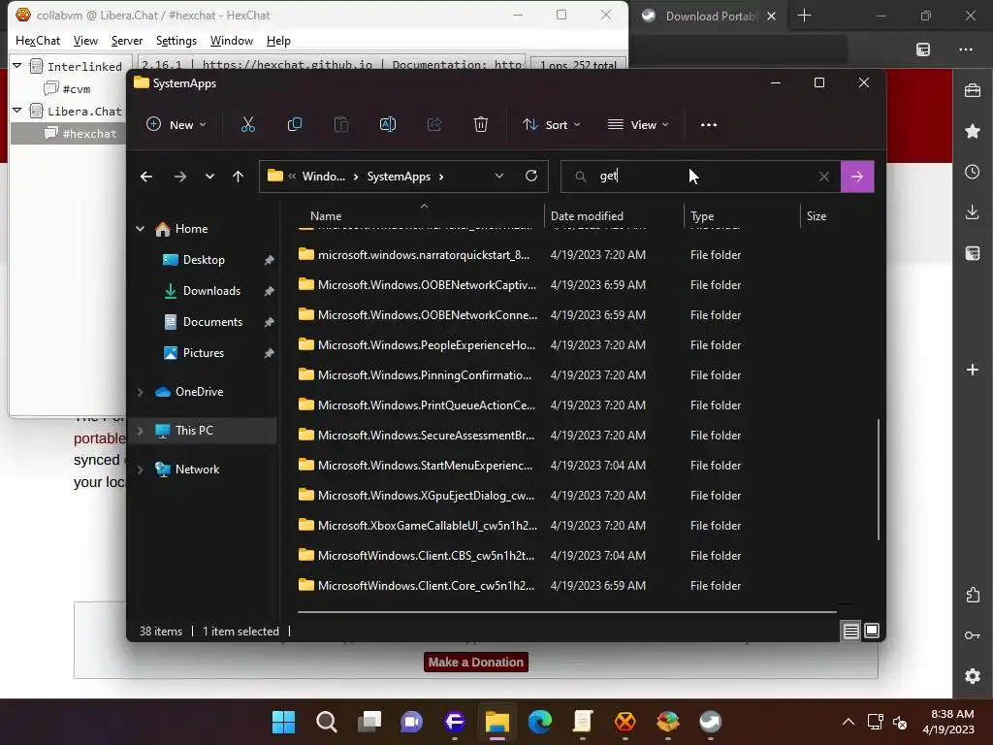Click the vertical scrollbar of the file list

(879, 479)
